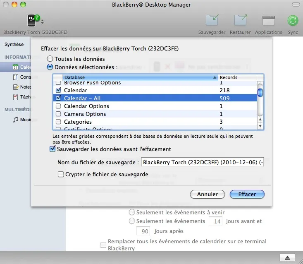303x264 pixels.
Task: Select the Seulement les événements jours radio
Action: coord(132,221)
